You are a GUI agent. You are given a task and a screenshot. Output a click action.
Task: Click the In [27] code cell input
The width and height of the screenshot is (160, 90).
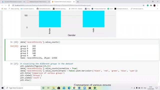89,72
